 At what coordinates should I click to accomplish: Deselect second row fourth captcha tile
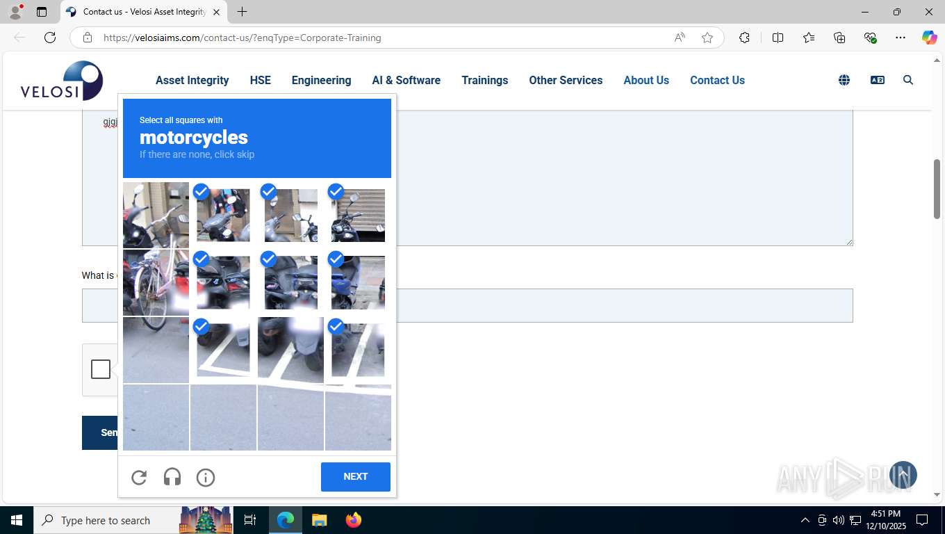click(358, 283)
